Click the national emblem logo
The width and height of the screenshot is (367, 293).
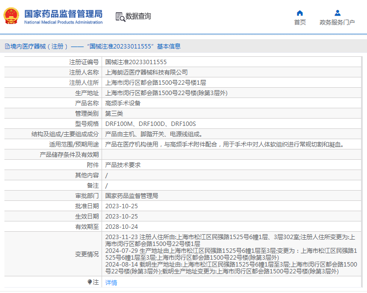coord(11,16)
